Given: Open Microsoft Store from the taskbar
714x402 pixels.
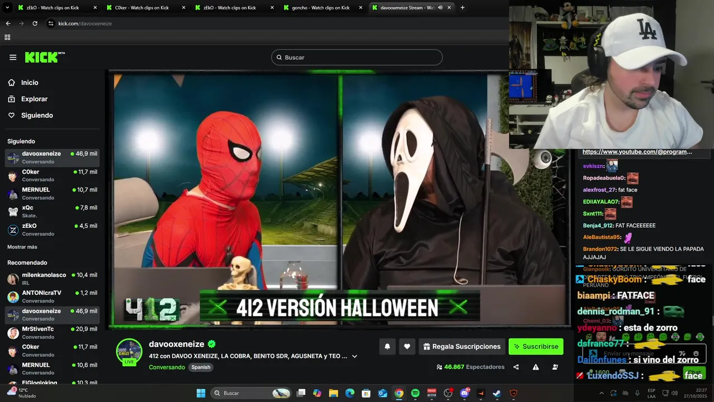Looking at the screenshot, I should coord(366,393).
